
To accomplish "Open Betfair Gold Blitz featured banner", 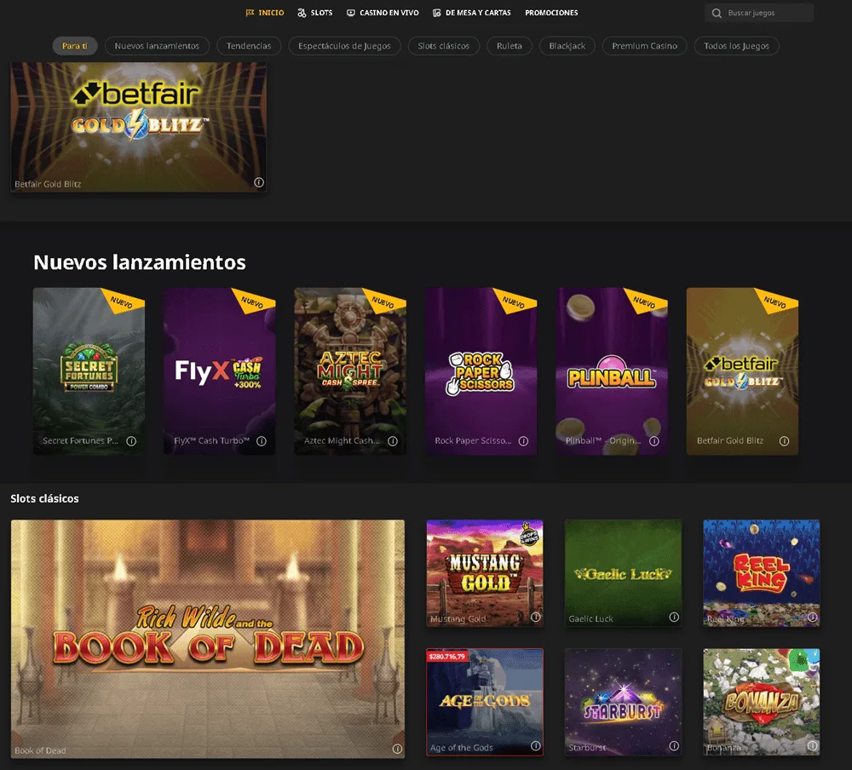I will point(139,127).
